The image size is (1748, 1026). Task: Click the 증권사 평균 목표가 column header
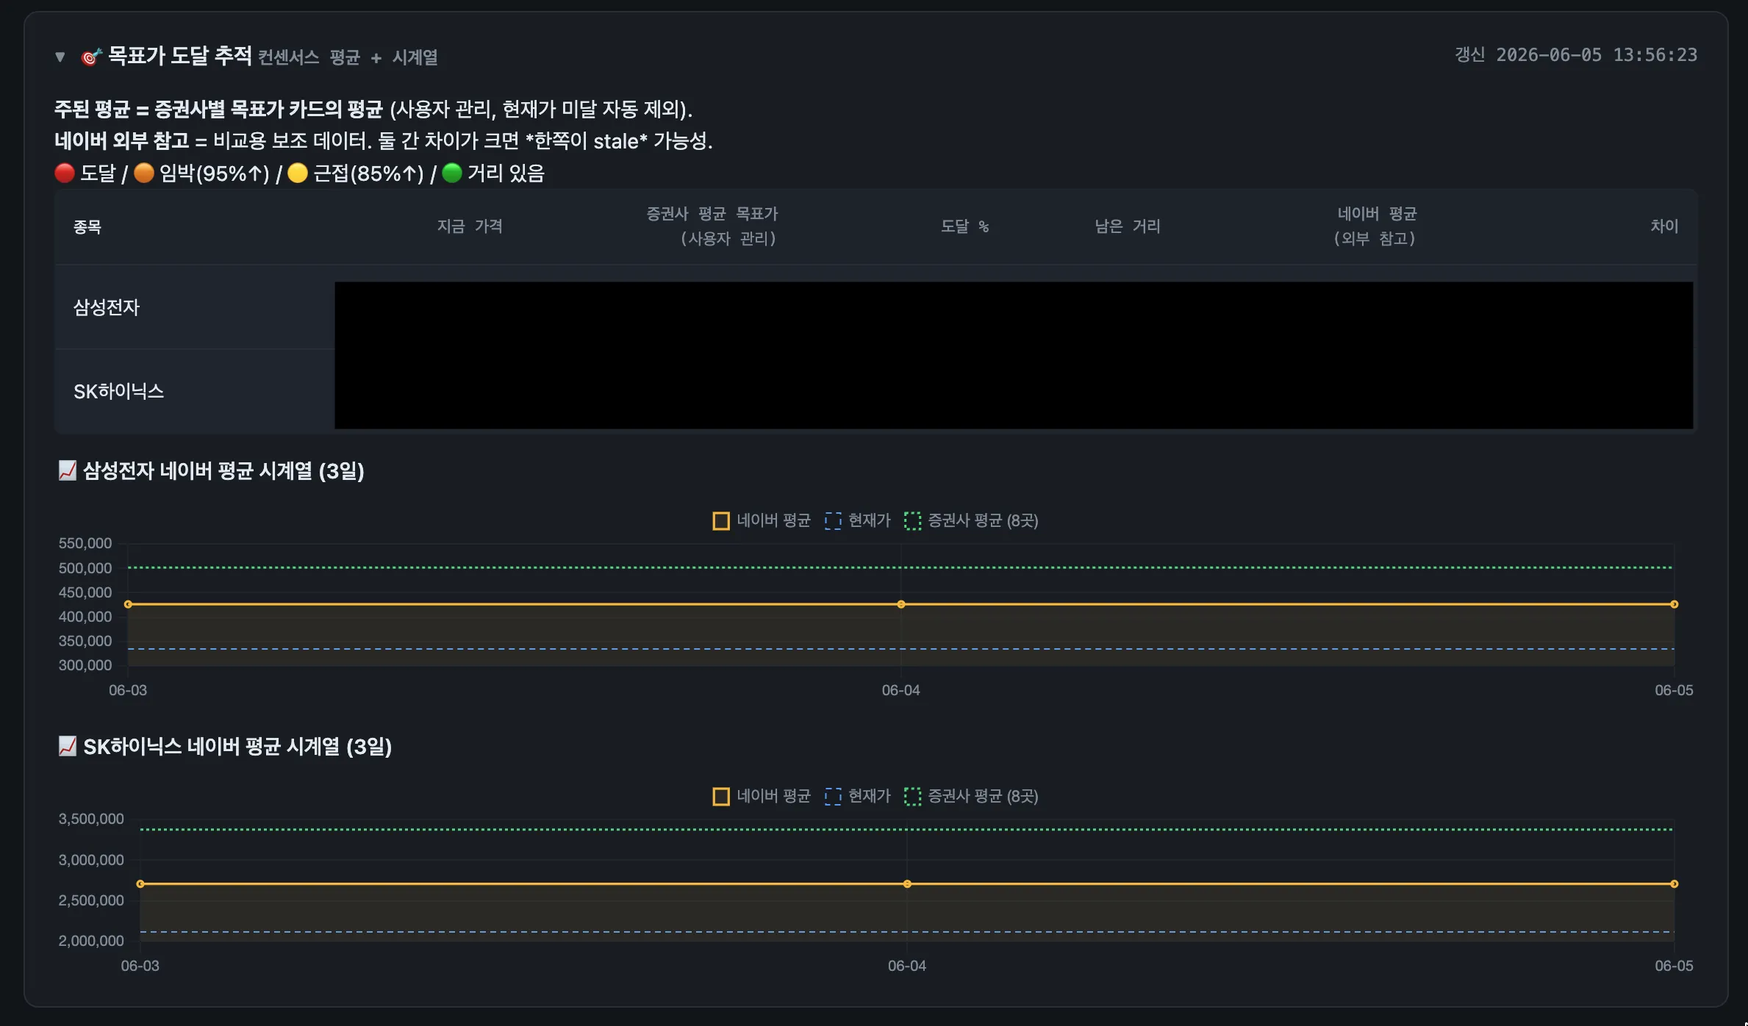click(712, 226)
